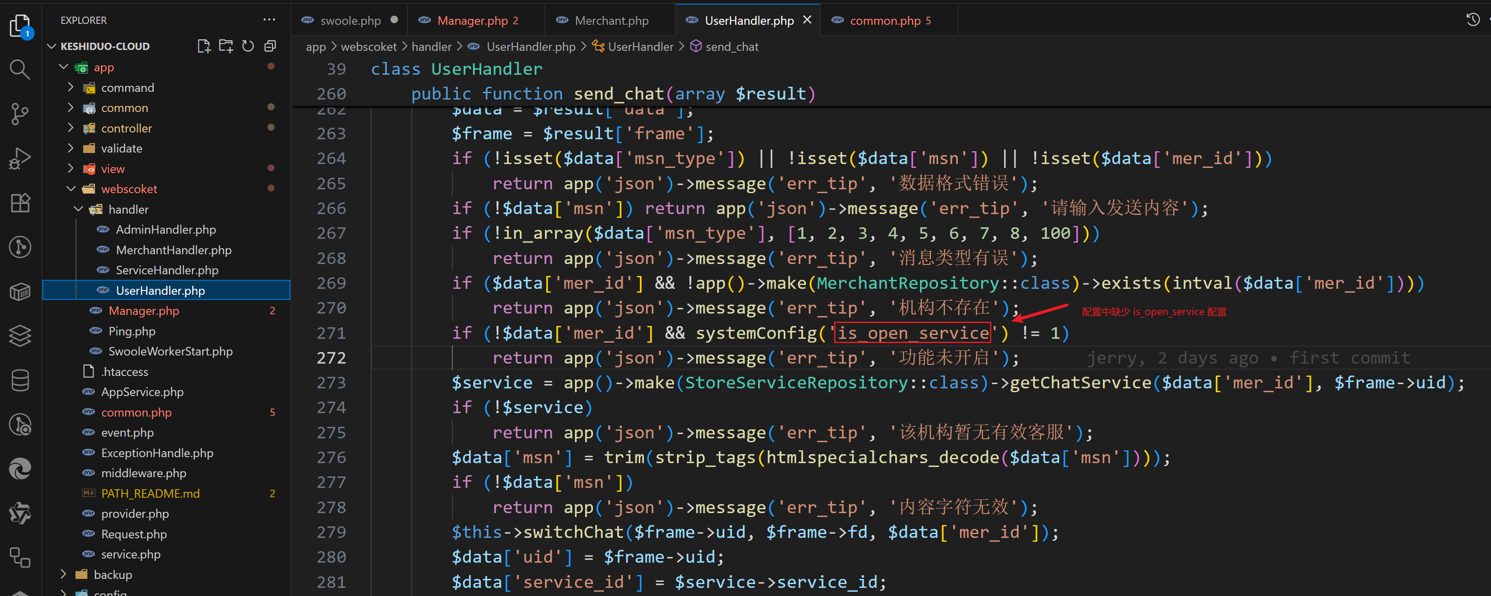1491x596 pixels.
Task: Open timeline history icon at top right
Action: [1473, 20]
